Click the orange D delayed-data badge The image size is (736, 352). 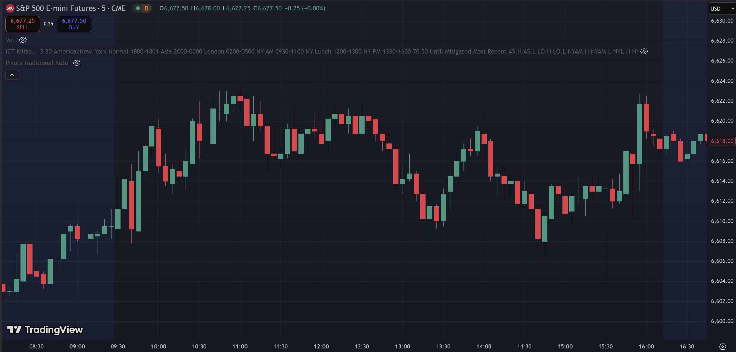point(146,8)
